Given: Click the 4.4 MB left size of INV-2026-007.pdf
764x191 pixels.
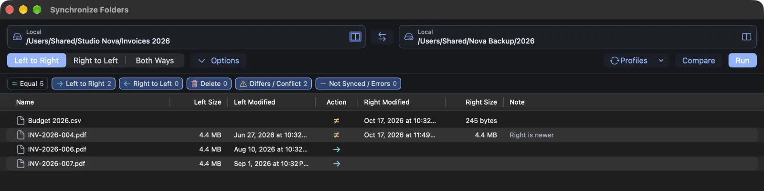Looking at the screenshot, I should coord(210,164).
